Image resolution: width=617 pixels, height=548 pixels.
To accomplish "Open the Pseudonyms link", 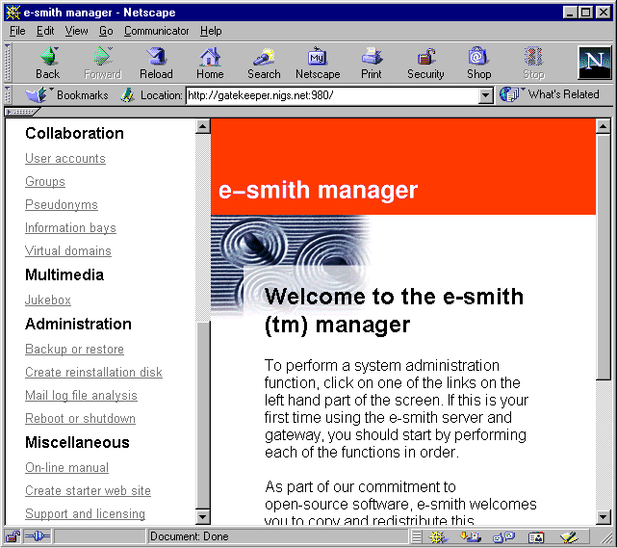I will pos(62,205).
